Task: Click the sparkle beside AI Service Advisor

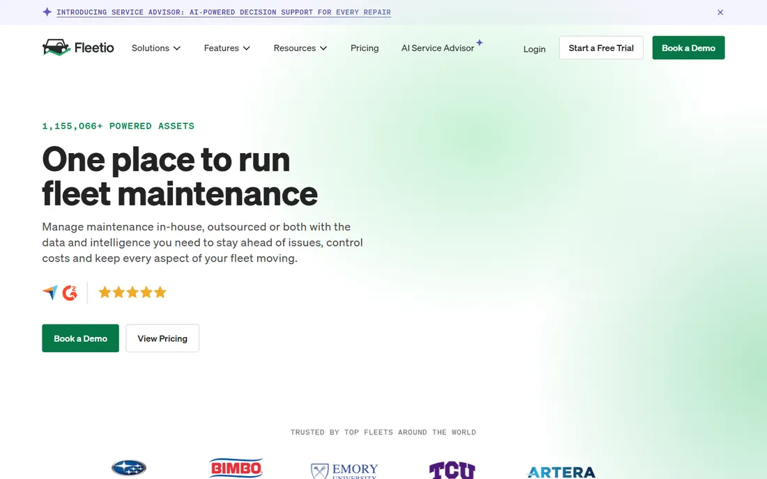Action: (480, 42)
